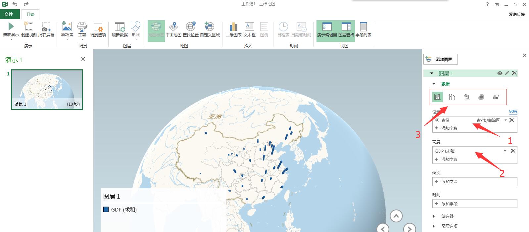Collapse 图层 1 section arrow

tap(432, 73)
